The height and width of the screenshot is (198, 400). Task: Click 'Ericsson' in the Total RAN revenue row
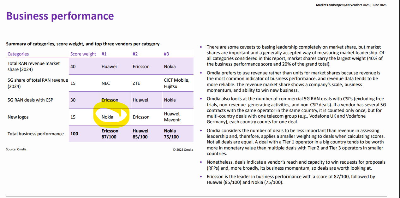141,67
